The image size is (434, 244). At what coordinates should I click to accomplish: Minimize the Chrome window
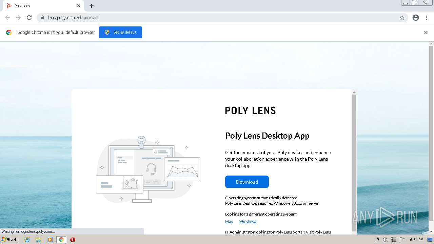(x=406, y=3)
